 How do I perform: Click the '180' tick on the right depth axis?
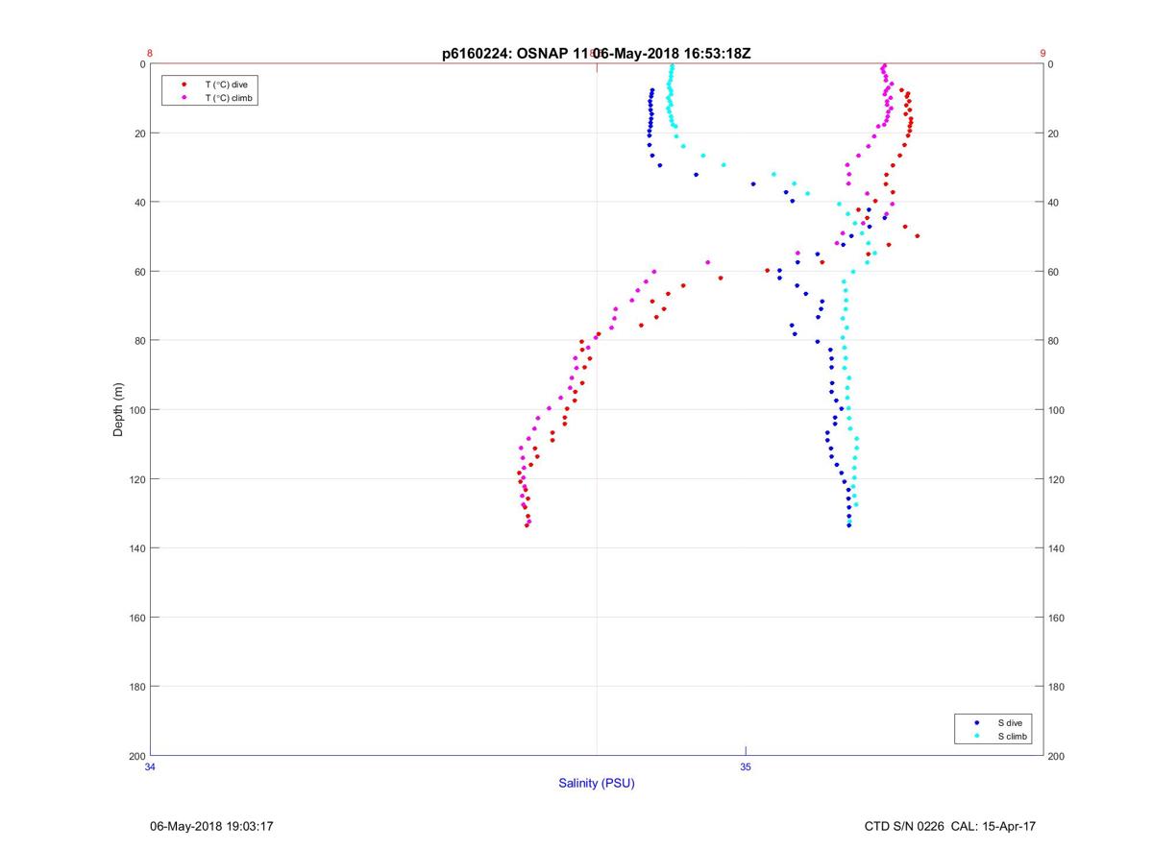coord(1056,687)
